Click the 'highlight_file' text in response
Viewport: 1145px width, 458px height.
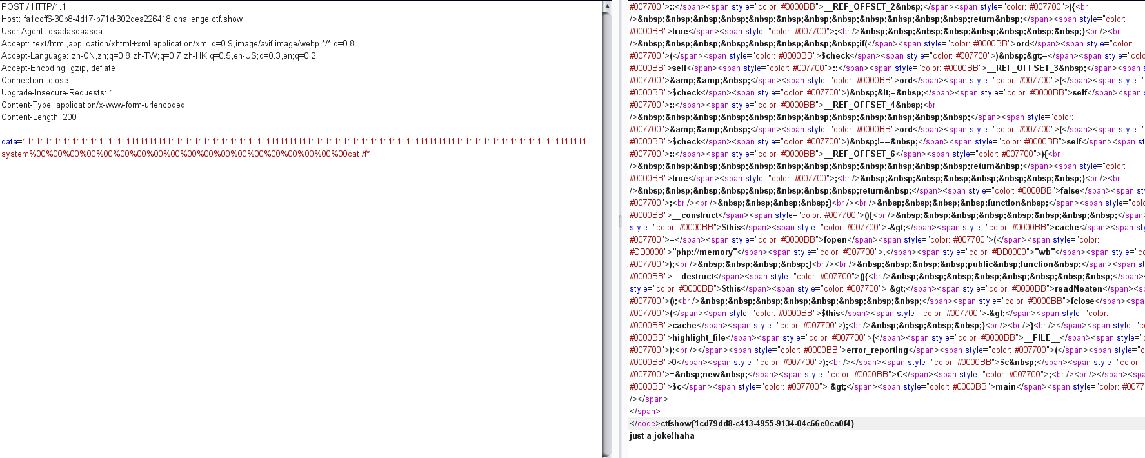699,337
